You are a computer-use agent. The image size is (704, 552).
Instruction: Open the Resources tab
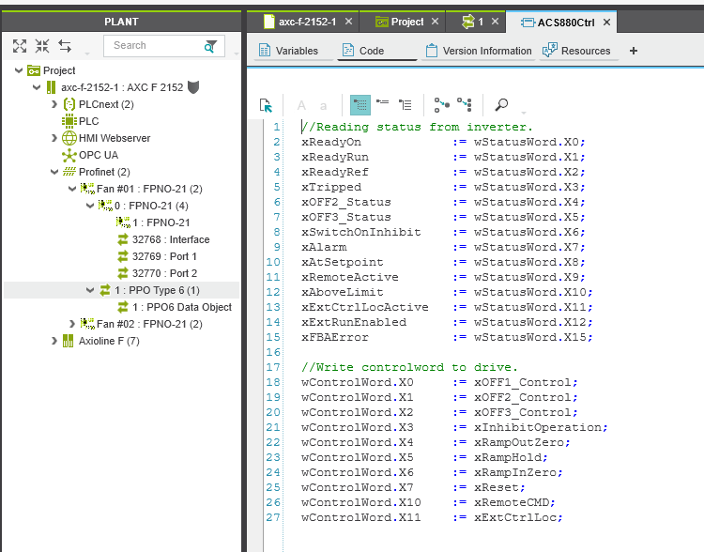[576, 51]
